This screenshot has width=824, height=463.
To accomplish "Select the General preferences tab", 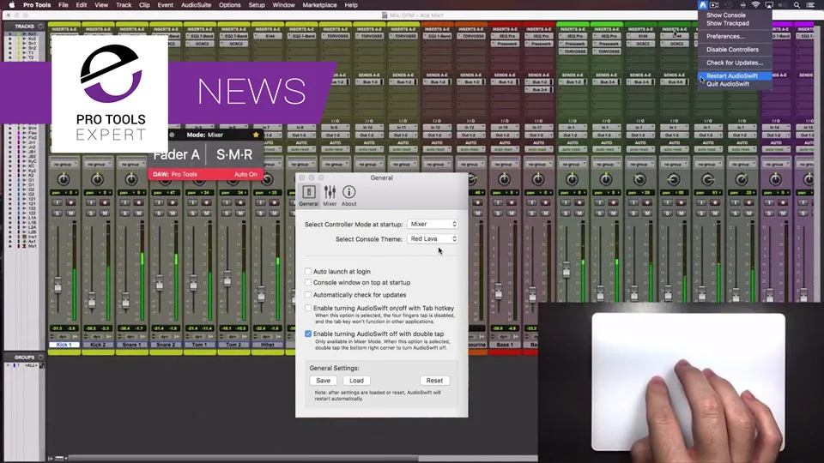I will point(308,195).
